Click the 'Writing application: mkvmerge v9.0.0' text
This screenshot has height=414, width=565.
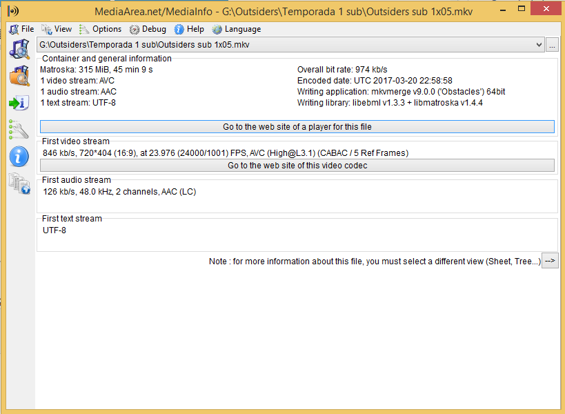[x=401, y=92]
